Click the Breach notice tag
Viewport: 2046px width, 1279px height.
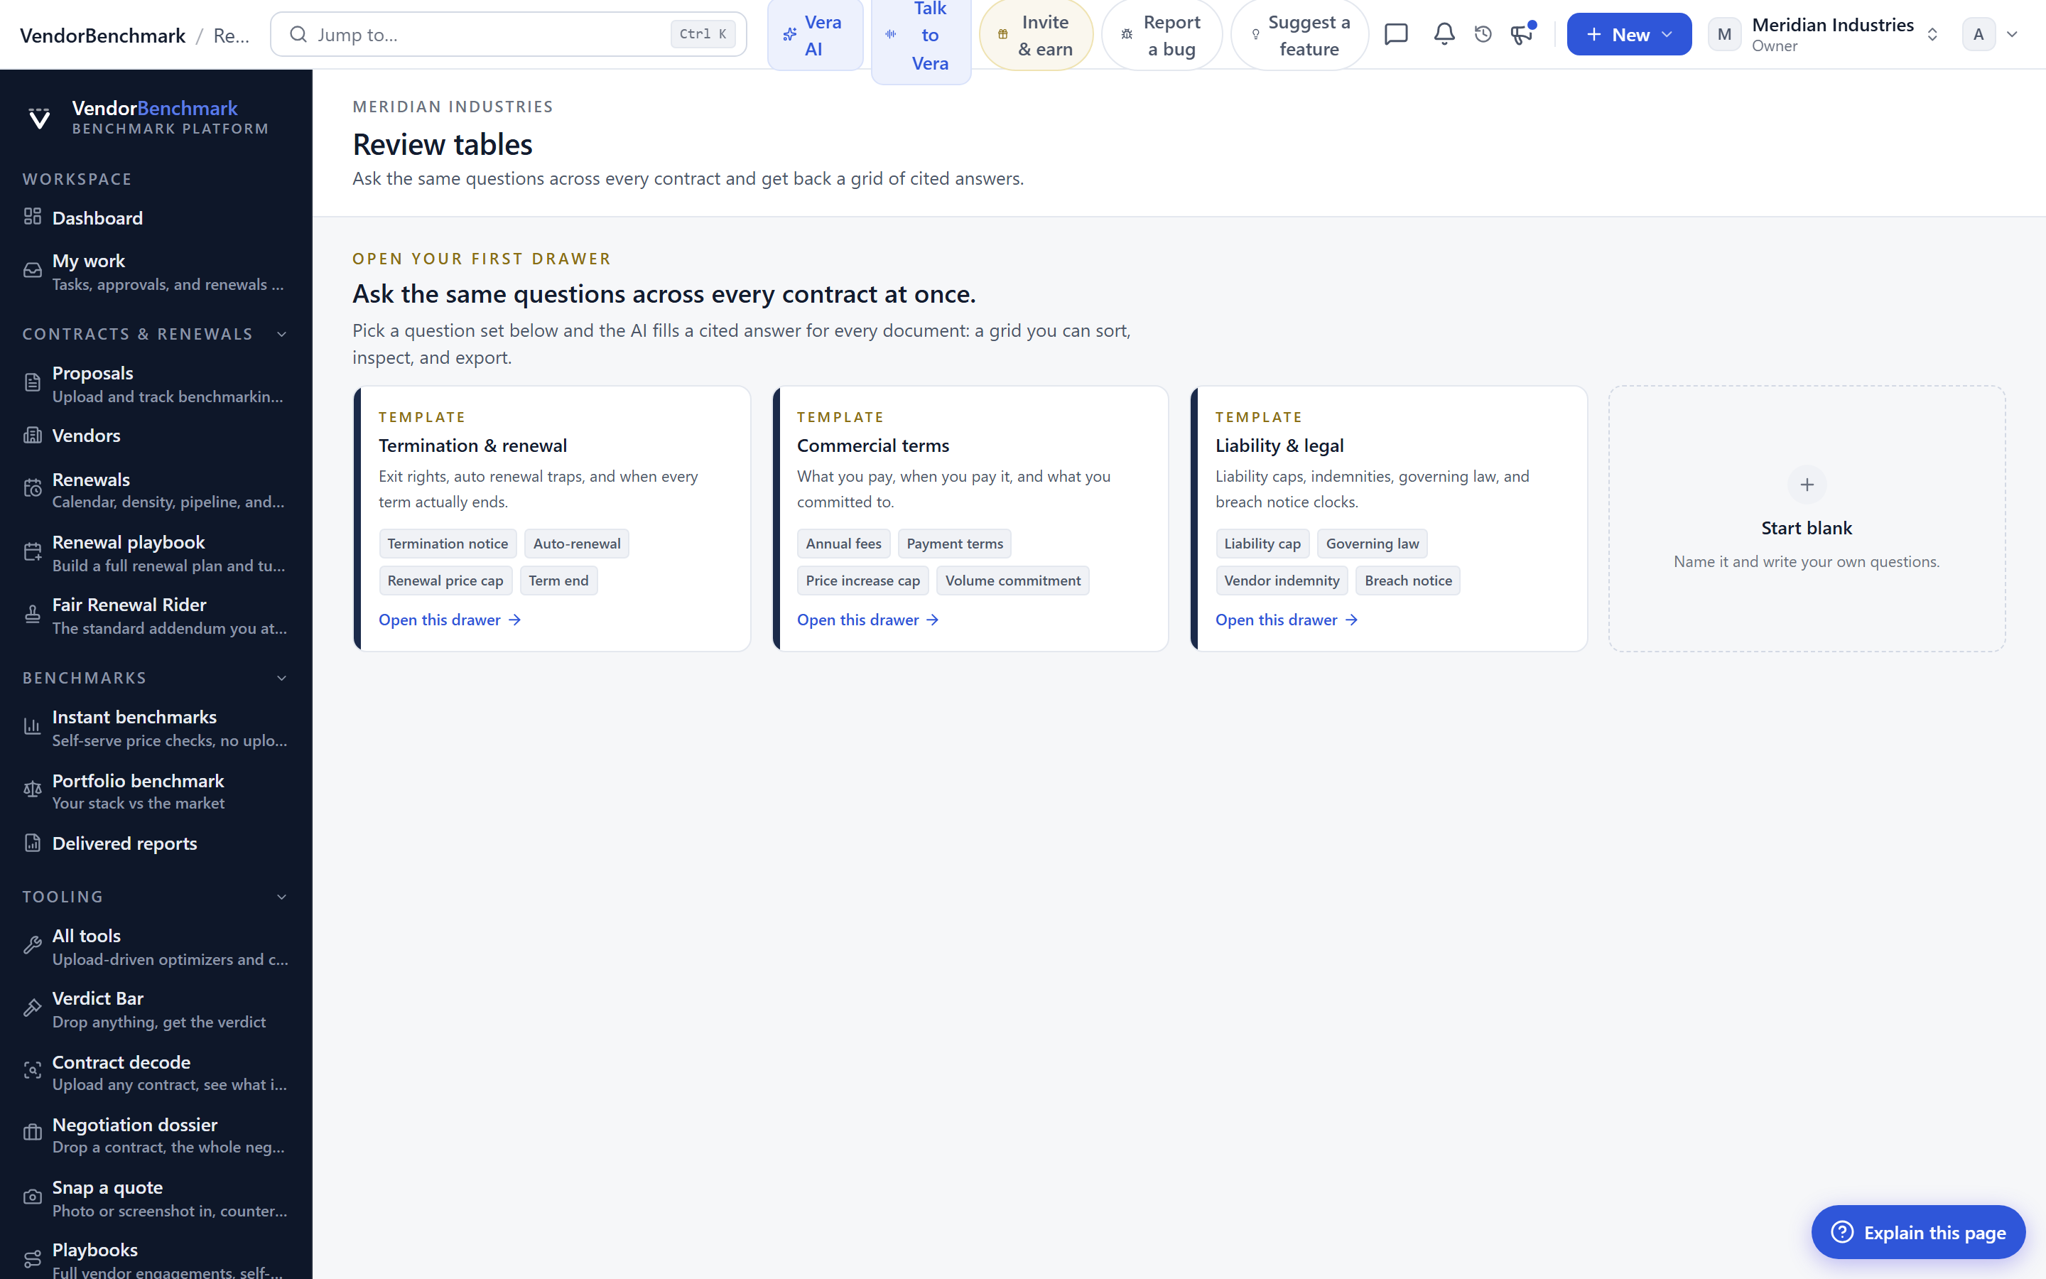click(x=1407, y=581)
